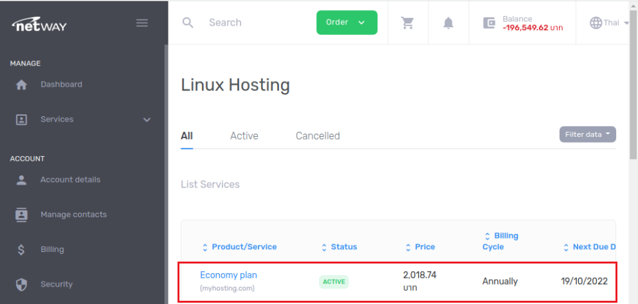Click the search magnifier icon
The width and height of the screenshot is (638, 304).
point(188,22)
